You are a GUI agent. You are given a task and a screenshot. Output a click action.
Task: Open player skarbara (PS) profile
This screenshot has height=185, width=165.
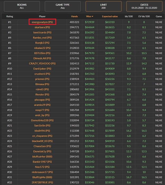42,27
